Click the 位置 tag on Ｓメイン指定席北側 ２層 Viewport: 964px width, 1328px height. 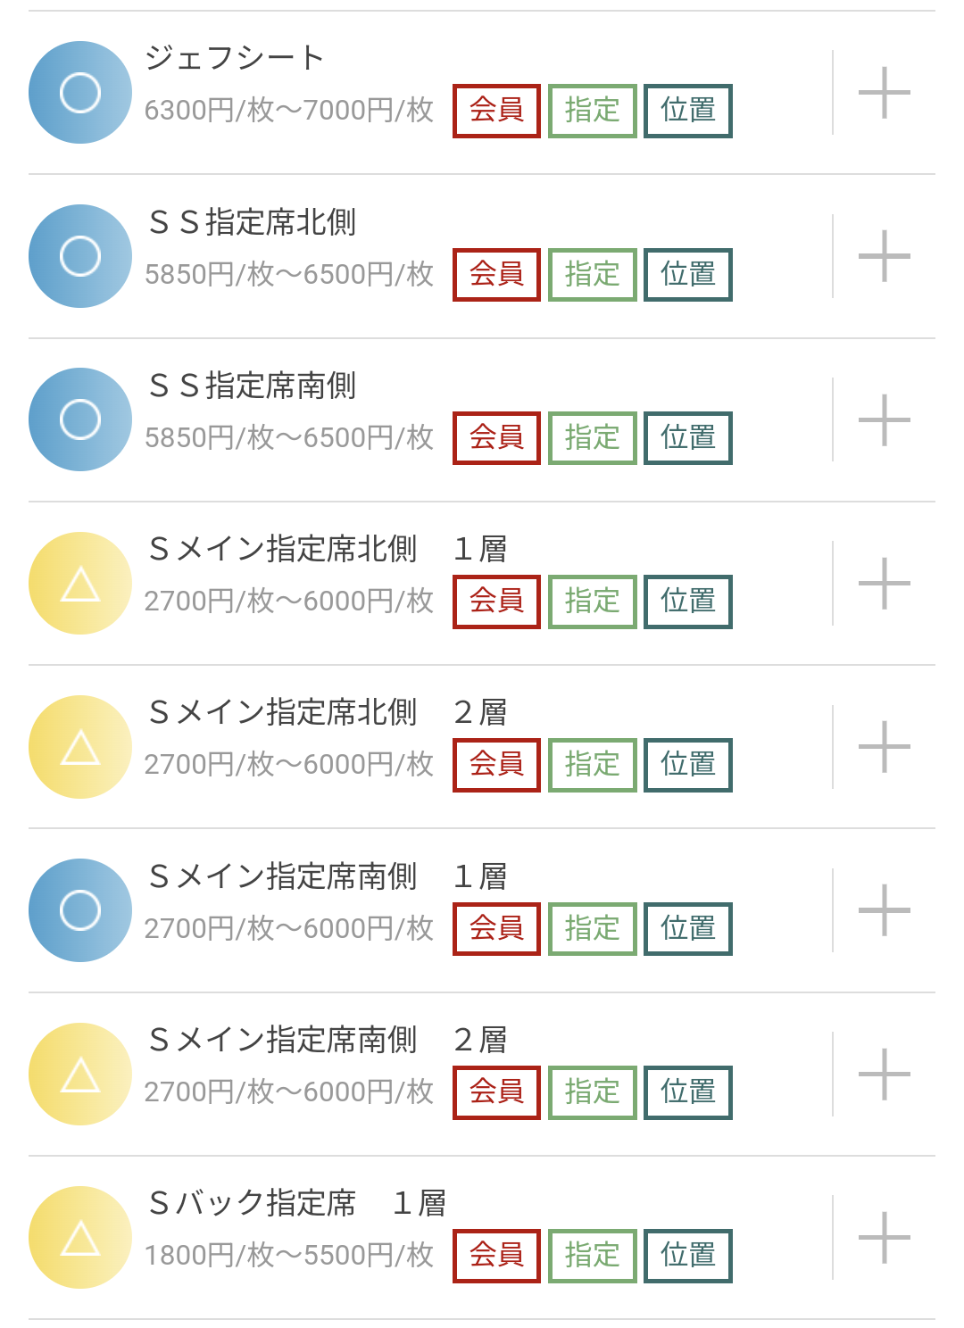(x=688, y=765)
